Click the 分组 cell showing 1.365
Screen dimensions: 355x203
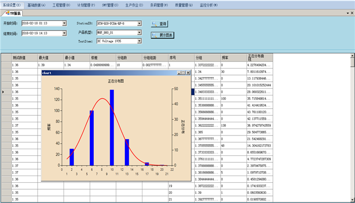207,132
